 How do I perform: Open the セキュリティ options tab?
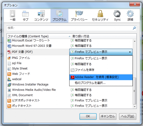pos(100,16)
